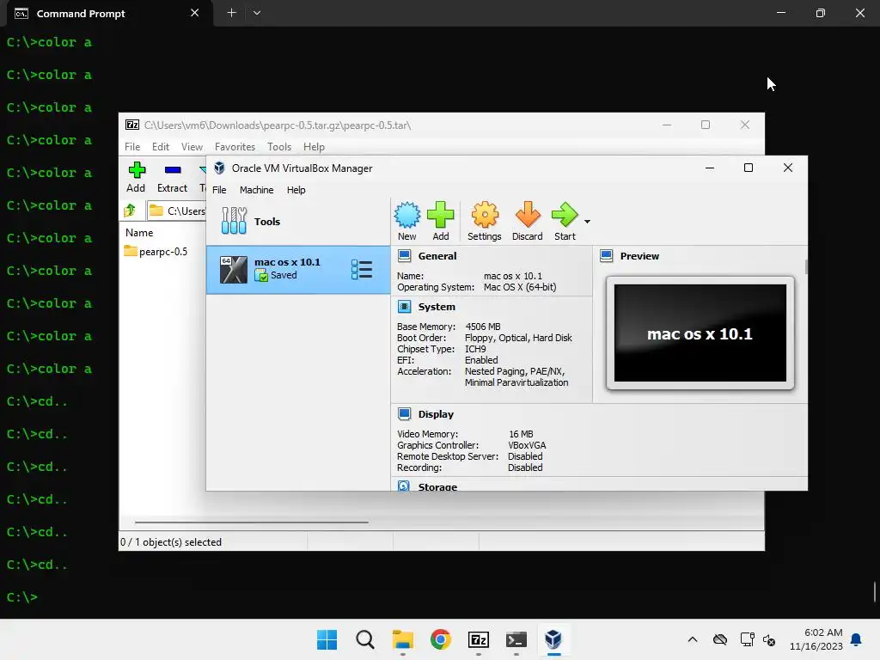Open taskbar Search
This screenshot has width=880, height=660.
pos(364,639)
